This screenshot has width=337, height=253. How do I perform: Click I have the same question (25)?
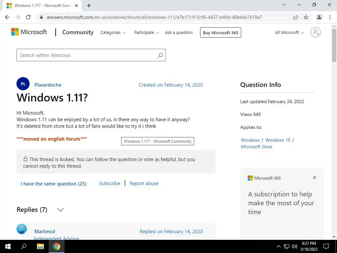pyautogui.click(x=54, y=184)
